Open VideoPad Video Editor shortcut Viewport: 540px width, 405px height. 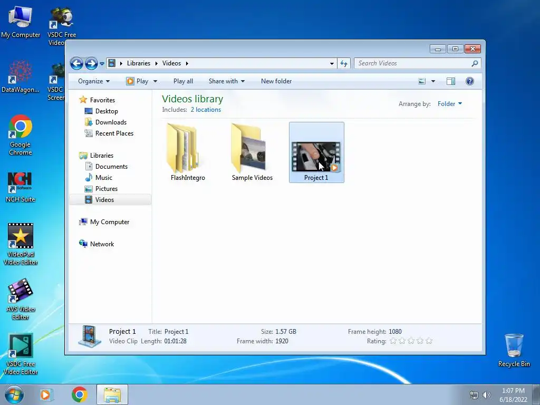tap(21, 244)
